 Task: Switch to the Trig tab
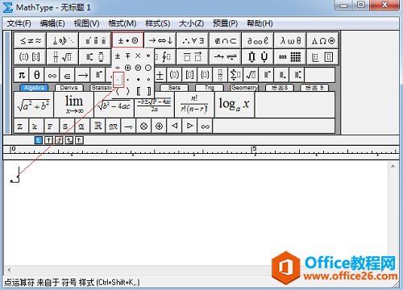(210, 88)
